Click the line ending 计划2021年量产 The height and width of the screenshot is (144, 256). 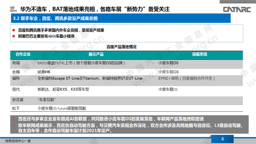(65, 131)
